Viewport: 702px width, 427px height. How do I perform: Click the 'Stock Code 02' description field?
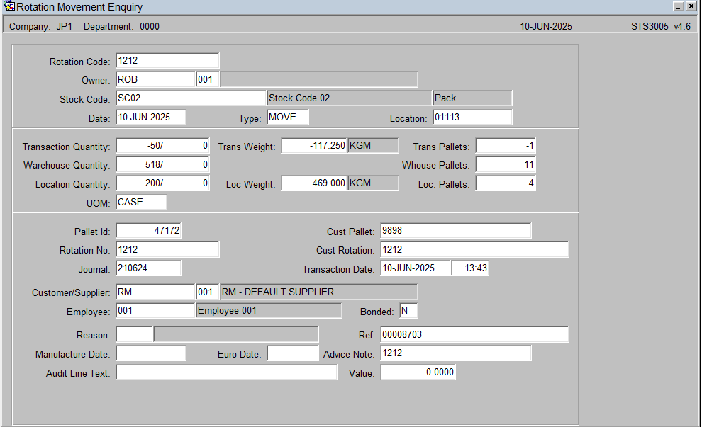pos(349,98)
